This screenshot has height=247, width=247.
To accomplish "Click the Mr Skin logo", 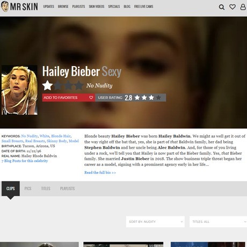I will coord(19,6).
